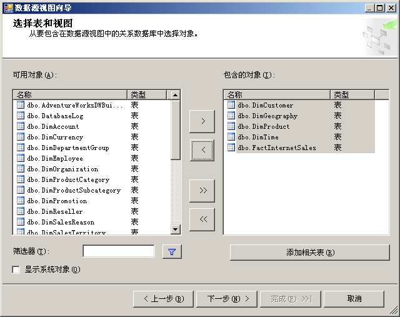
Task: Remove selected object from included list (<)
Action: [202, 150]
